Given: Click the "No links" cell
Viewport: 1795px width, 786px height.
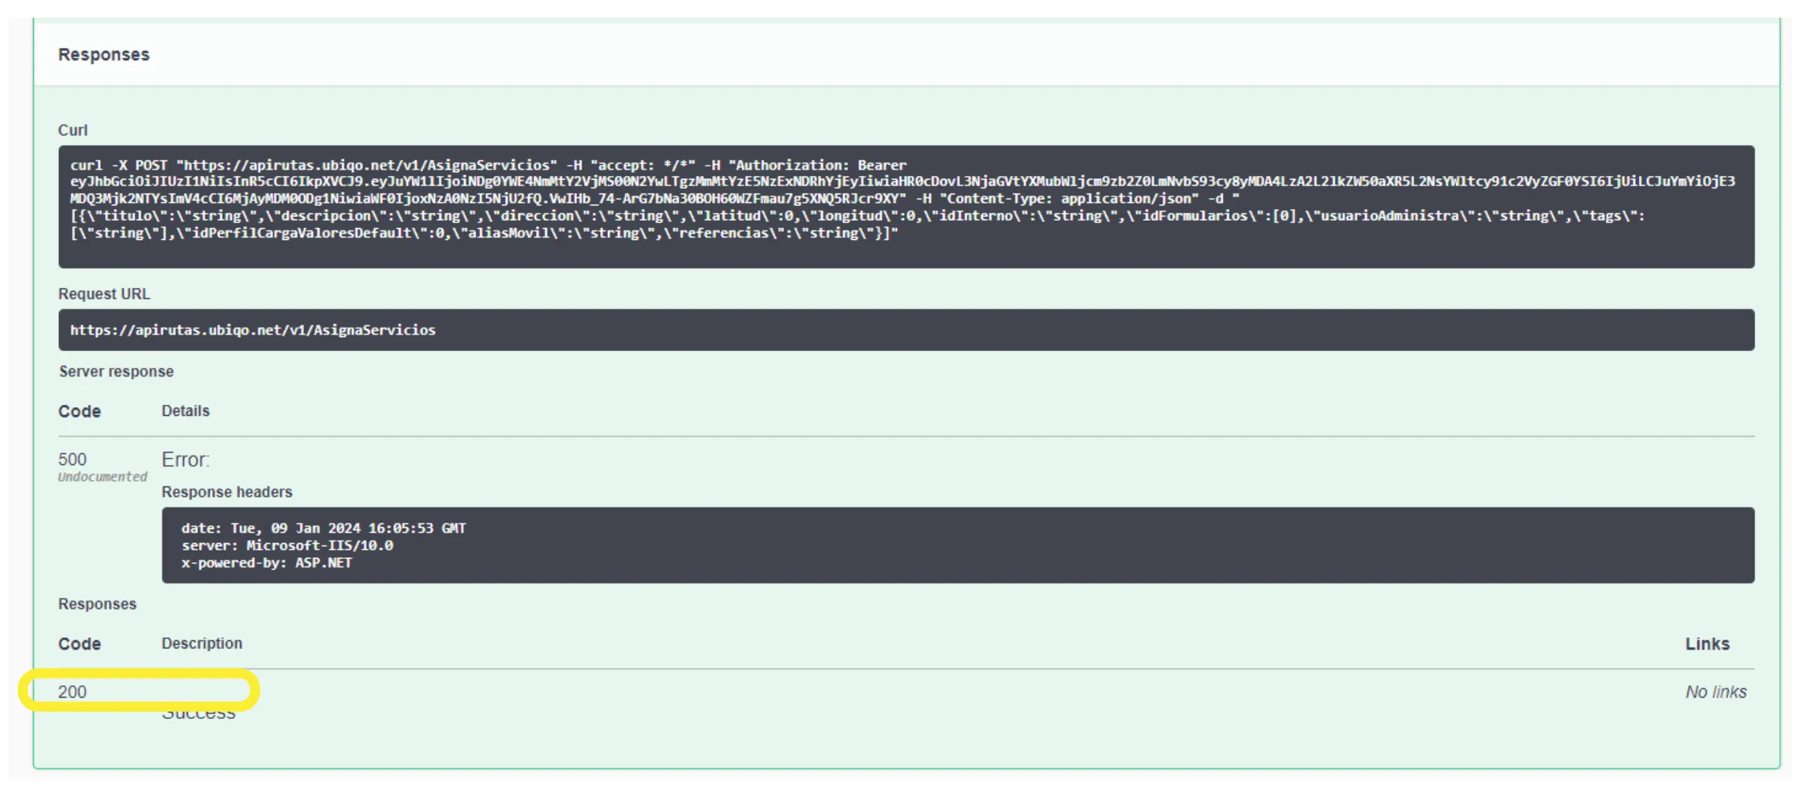Looking at the screenshot, I should 1715,692.
